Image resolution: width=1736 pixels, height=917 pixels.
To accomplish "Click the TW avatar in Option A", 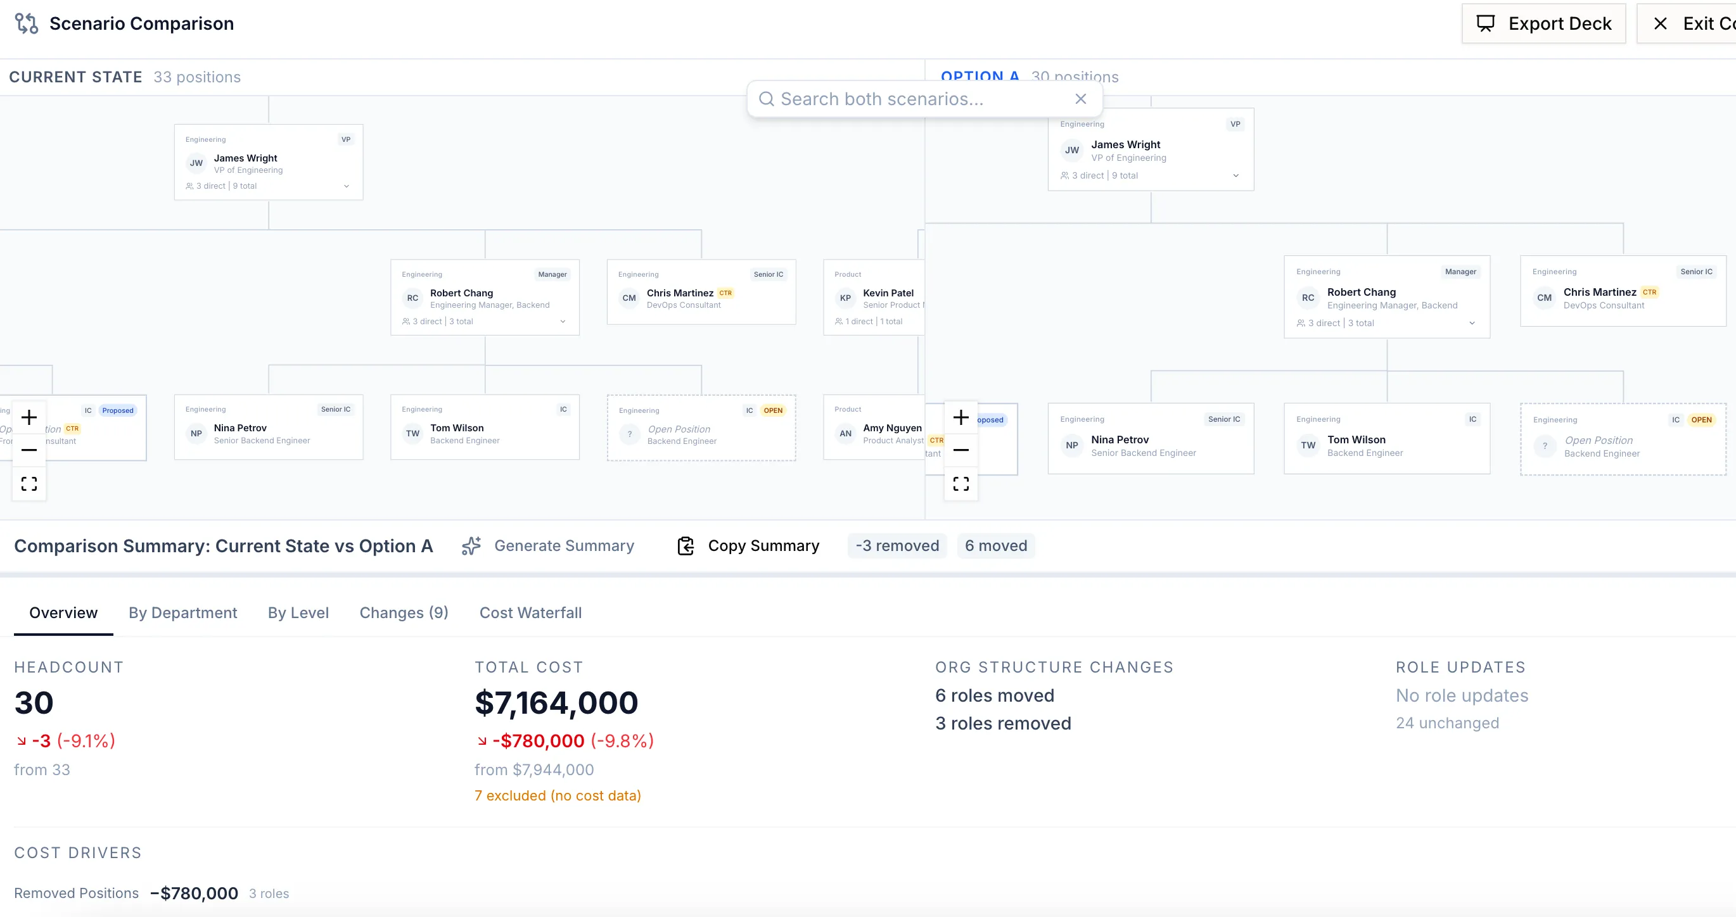I will pyautogui.click(x=1308, y=445).
